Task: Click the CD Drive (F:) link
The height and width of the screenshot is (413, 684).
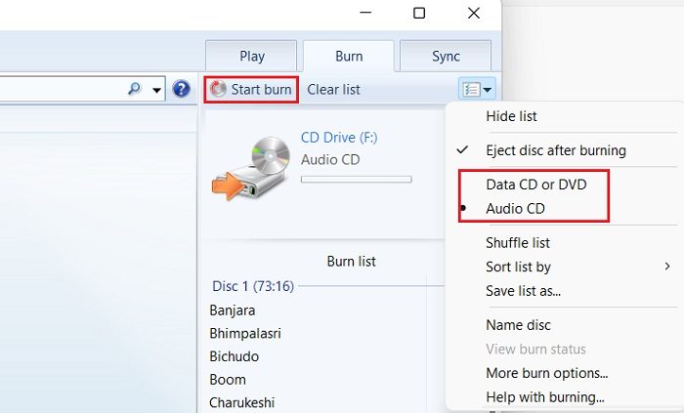Action: pyautogui.click(x=339, y=138)
